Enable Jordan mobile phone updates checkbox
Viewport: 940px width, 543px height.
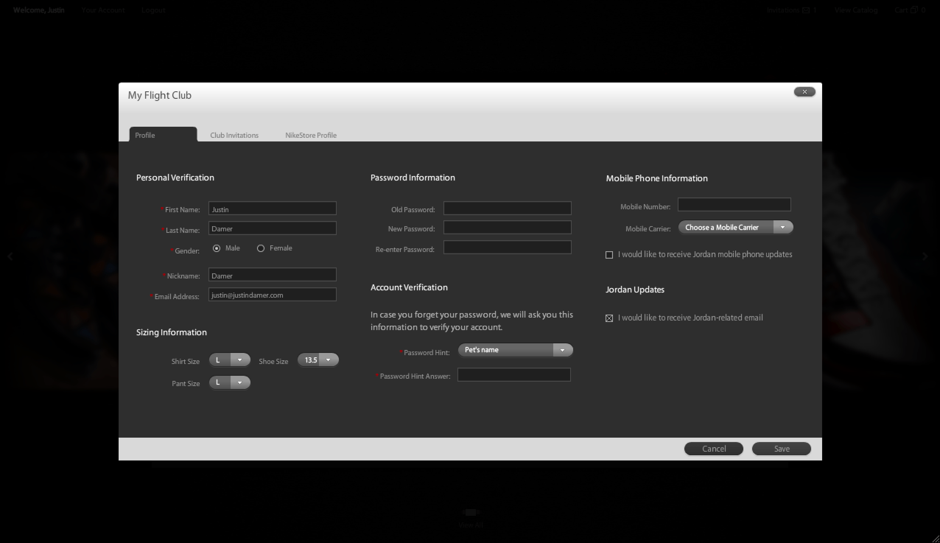[x=609, y=255]
